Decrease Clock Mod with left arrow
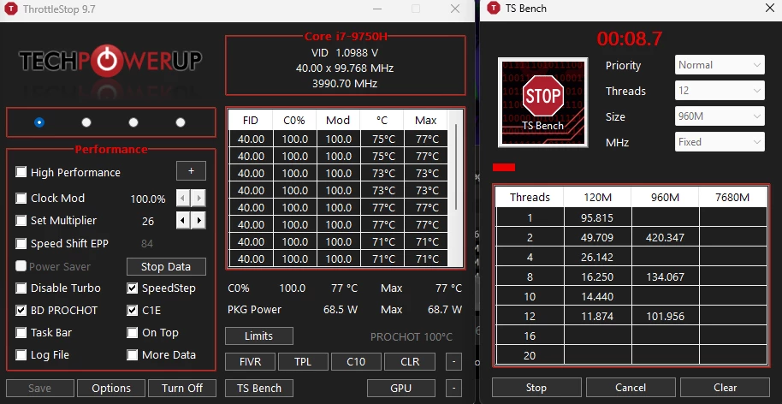The height and width of the screenshot is (404, 782). pos(183,199)
